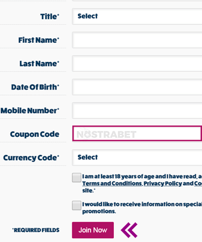Click the First Name label text

pos(39,40)
